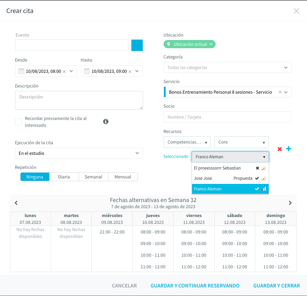This screenshot has width=307, height=296.
Task: Click the info icon next to reminder checkbox
Action: (x=106, y=122)
